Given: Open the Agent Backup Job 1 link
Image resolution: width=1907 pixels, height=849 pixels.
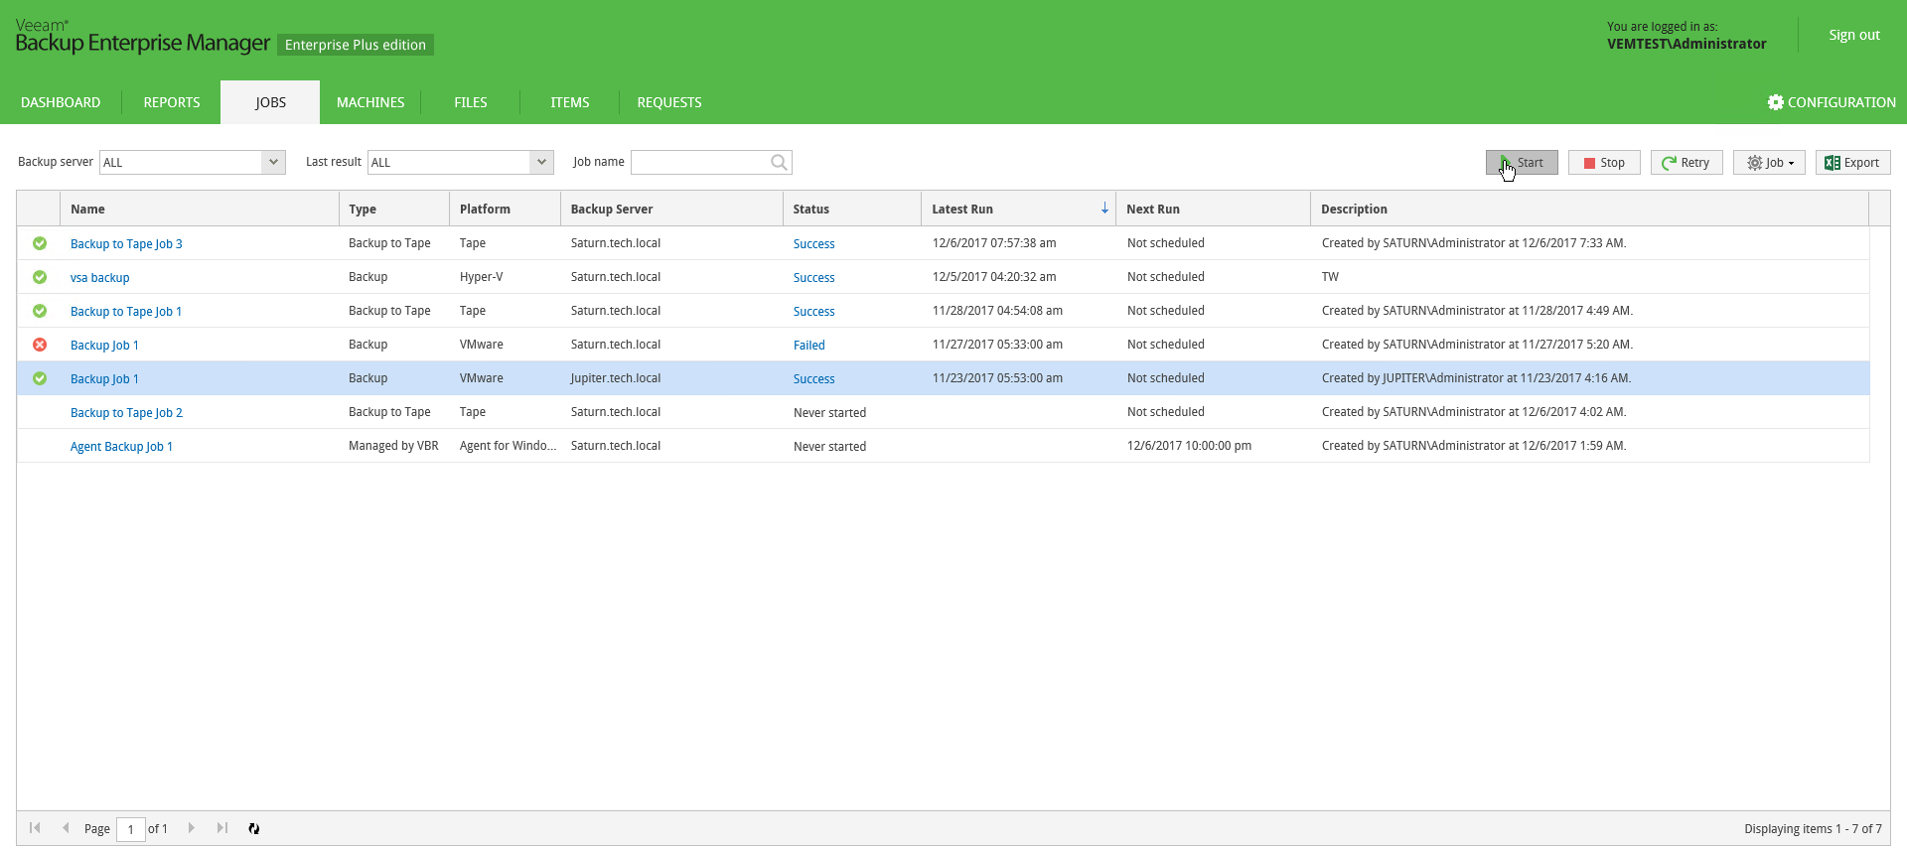Looking at the screenshot, I should pyautogui.click(x=121, y=447).
